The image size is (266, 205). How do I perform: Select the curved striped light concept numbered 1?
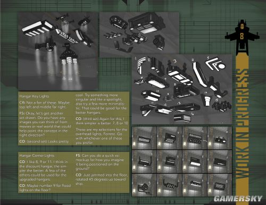141,65
